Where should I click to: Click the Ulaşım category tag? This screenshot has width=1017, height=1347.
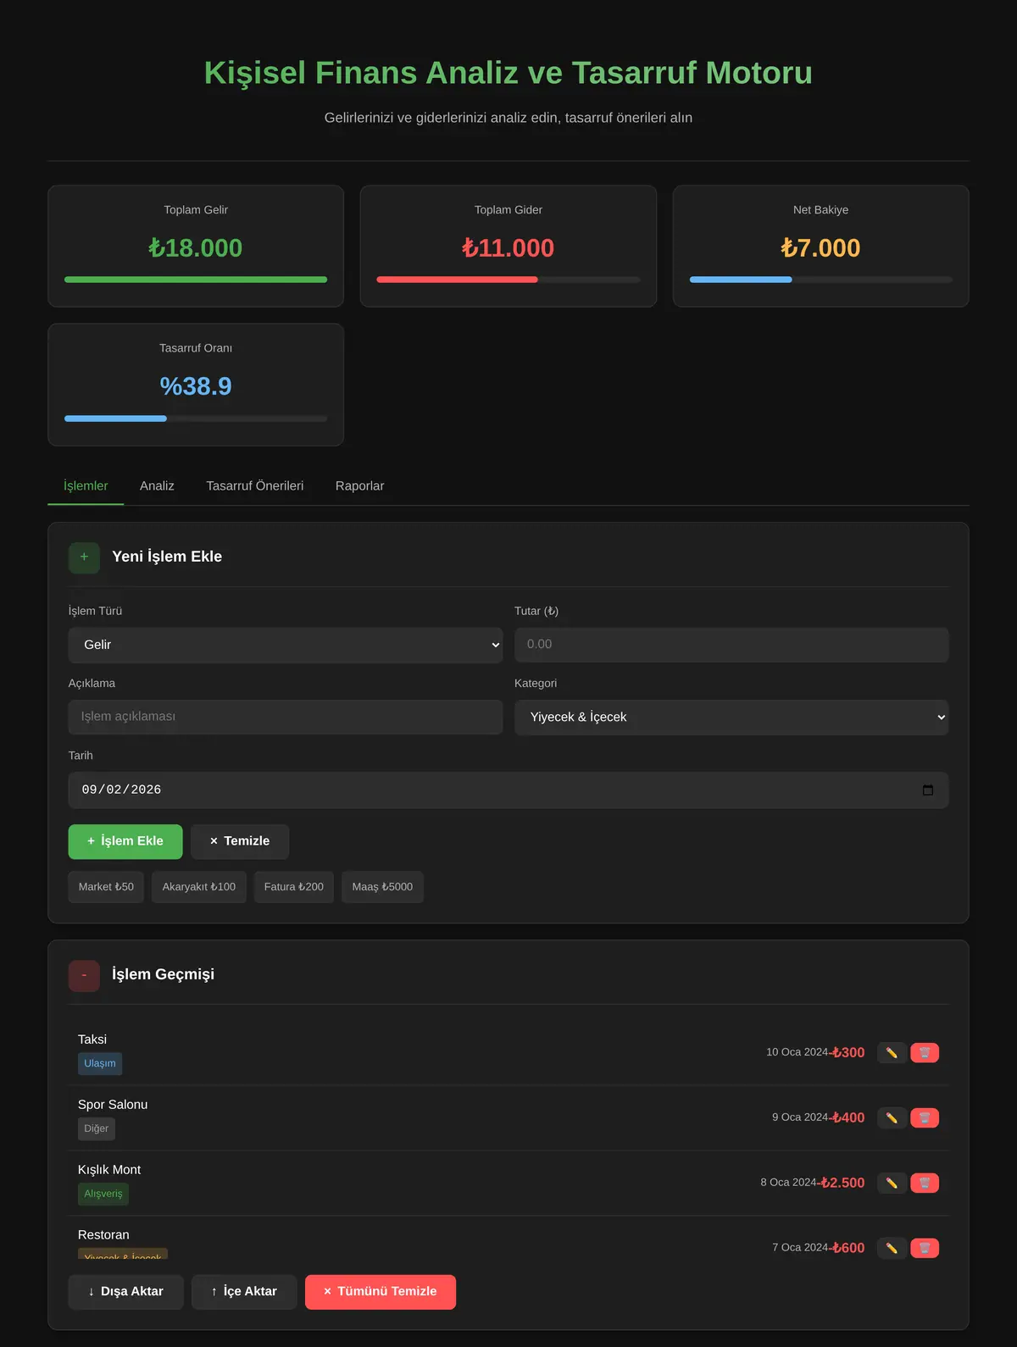100,1063
